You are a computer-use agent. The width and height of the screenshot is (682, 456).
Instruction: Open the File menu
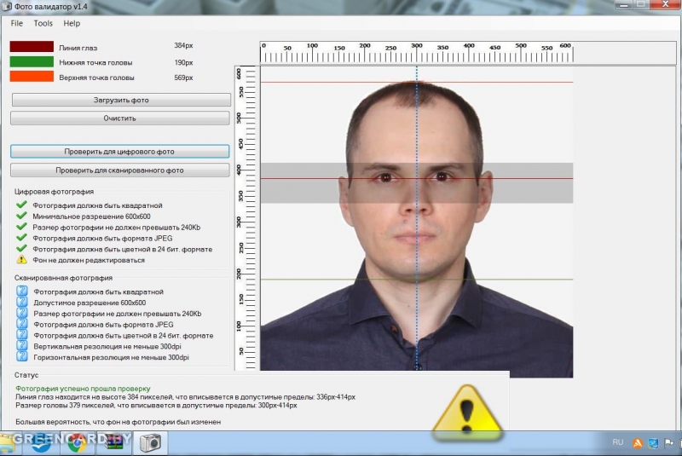tap(17, 23)
